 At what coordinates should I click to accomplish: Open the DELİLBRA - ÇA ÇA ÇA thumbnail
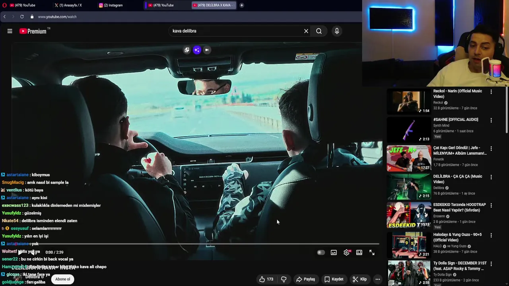[x=409, y=187]
